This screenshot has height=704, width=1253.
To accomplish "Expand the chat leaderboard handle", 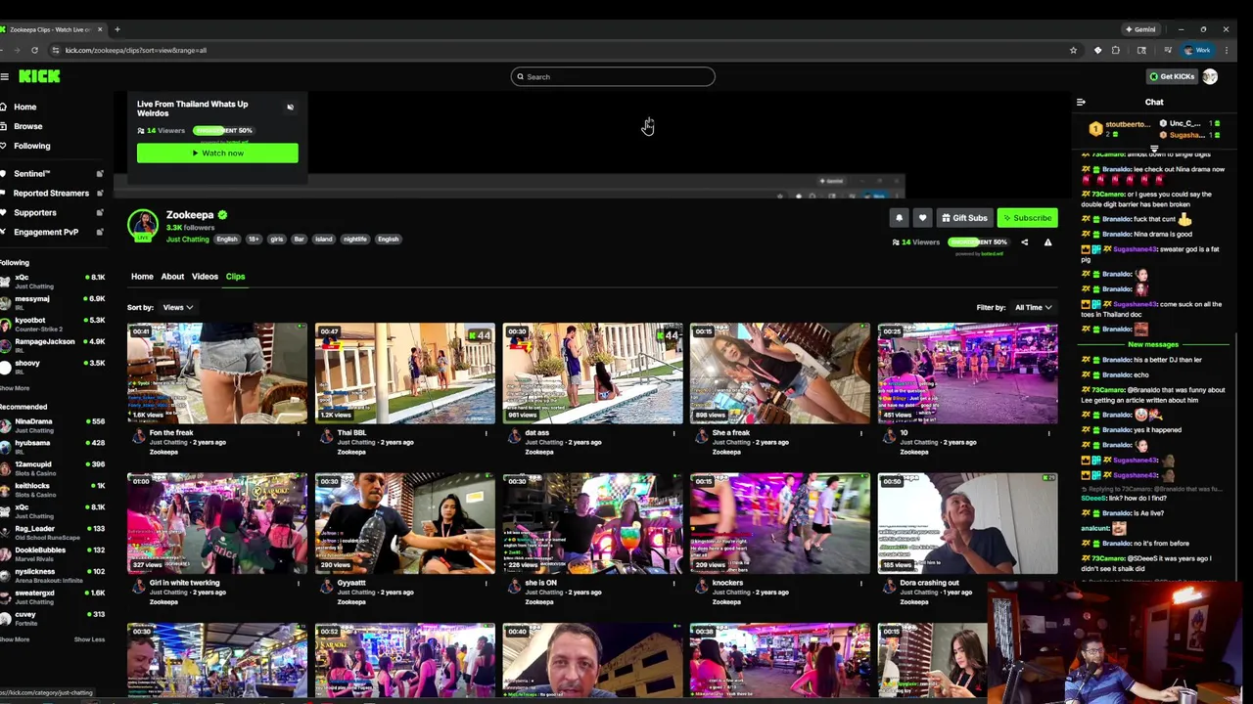I will tap(1154, 149).
